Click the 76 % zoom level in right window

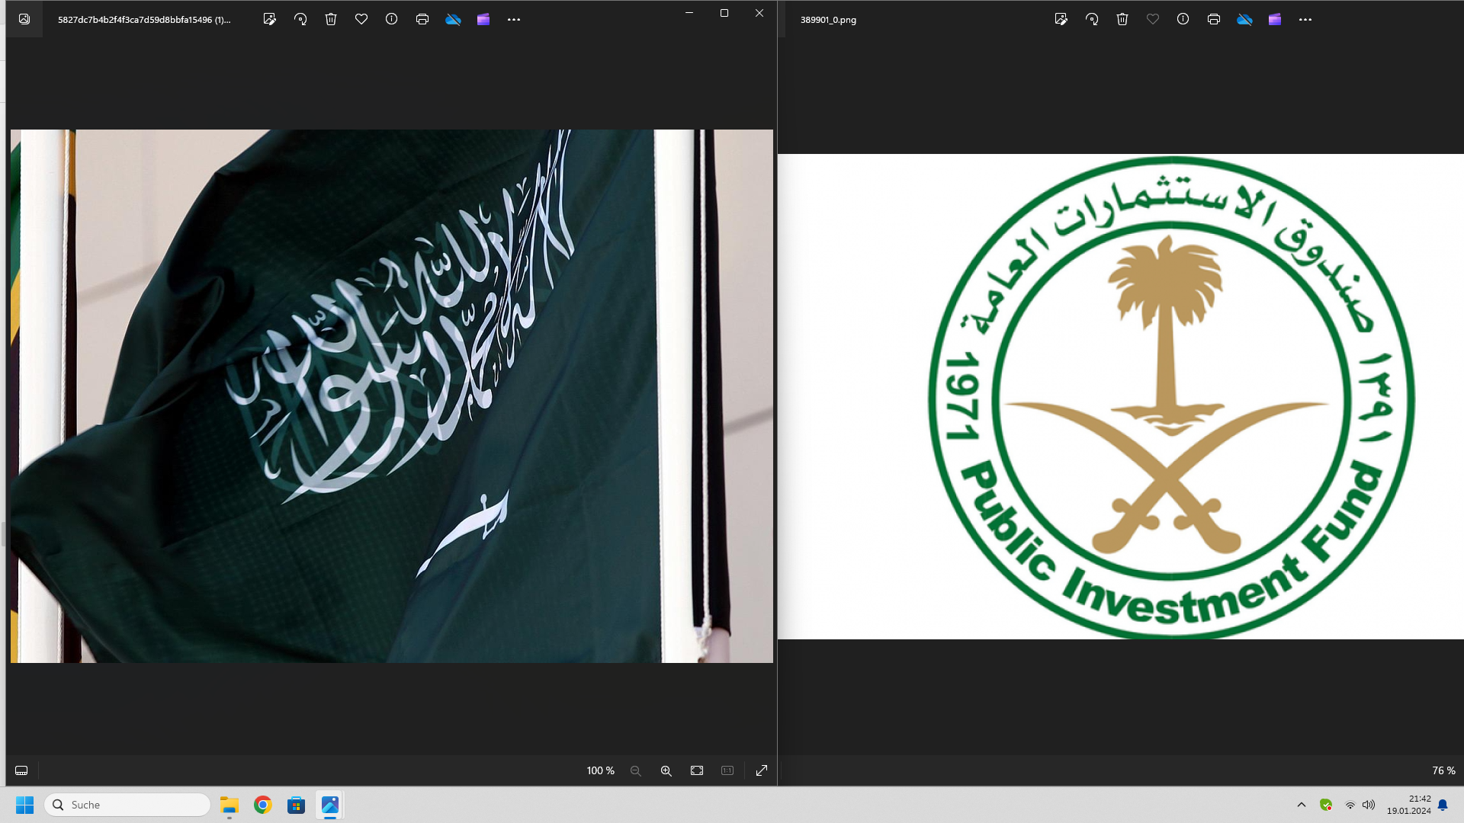tap(1443, 770)
